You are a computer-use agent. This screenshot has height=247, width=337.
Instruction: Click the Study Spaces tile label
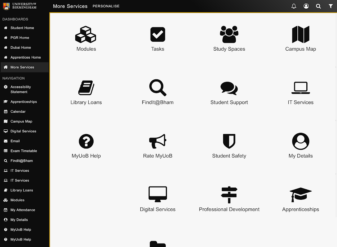[x=229, y=49]
